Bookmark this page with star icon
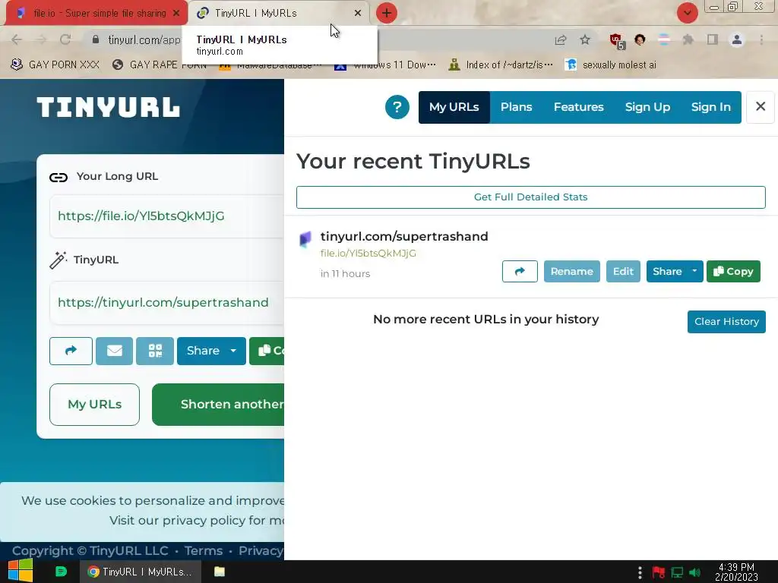This screenshot has height=583, width=778. [585, 39]
